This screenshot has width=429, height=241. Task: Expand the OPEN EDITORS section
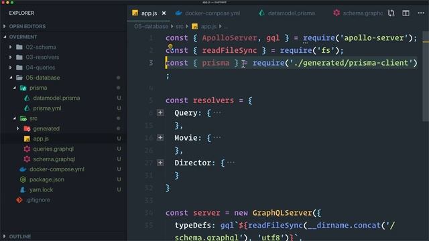5,26
